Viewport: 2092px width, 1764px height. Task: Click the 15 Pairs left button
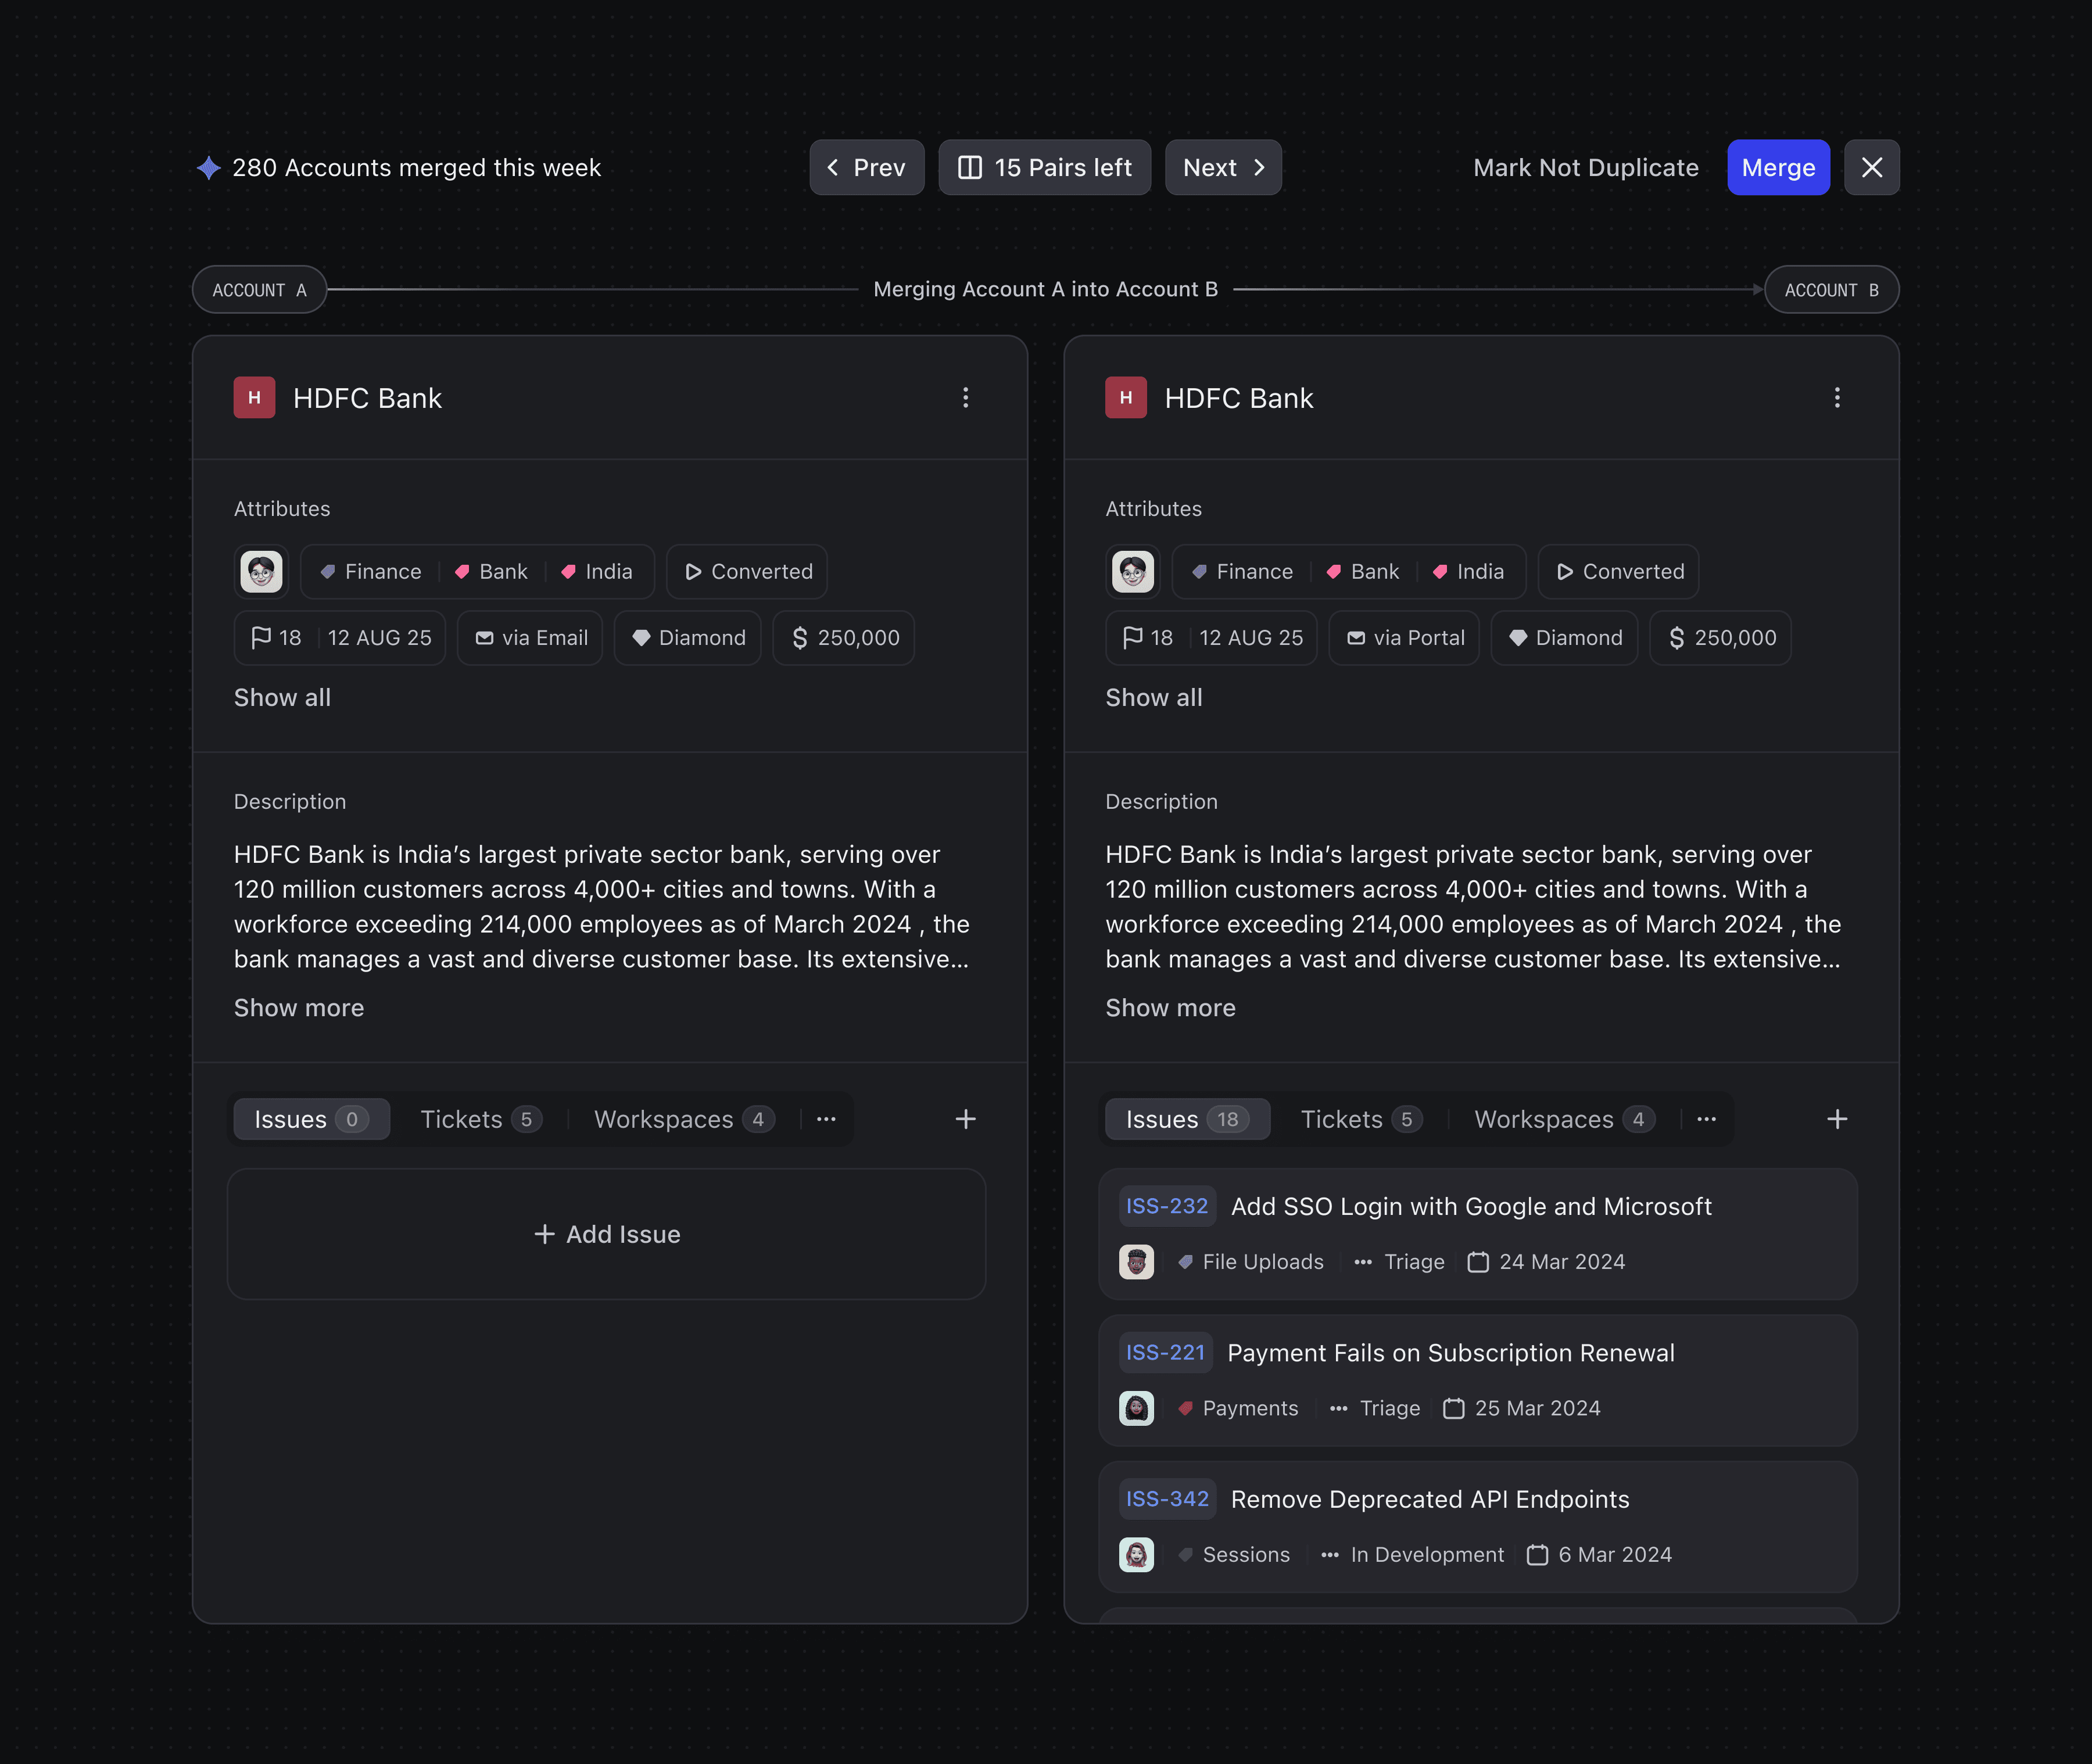1044,167
